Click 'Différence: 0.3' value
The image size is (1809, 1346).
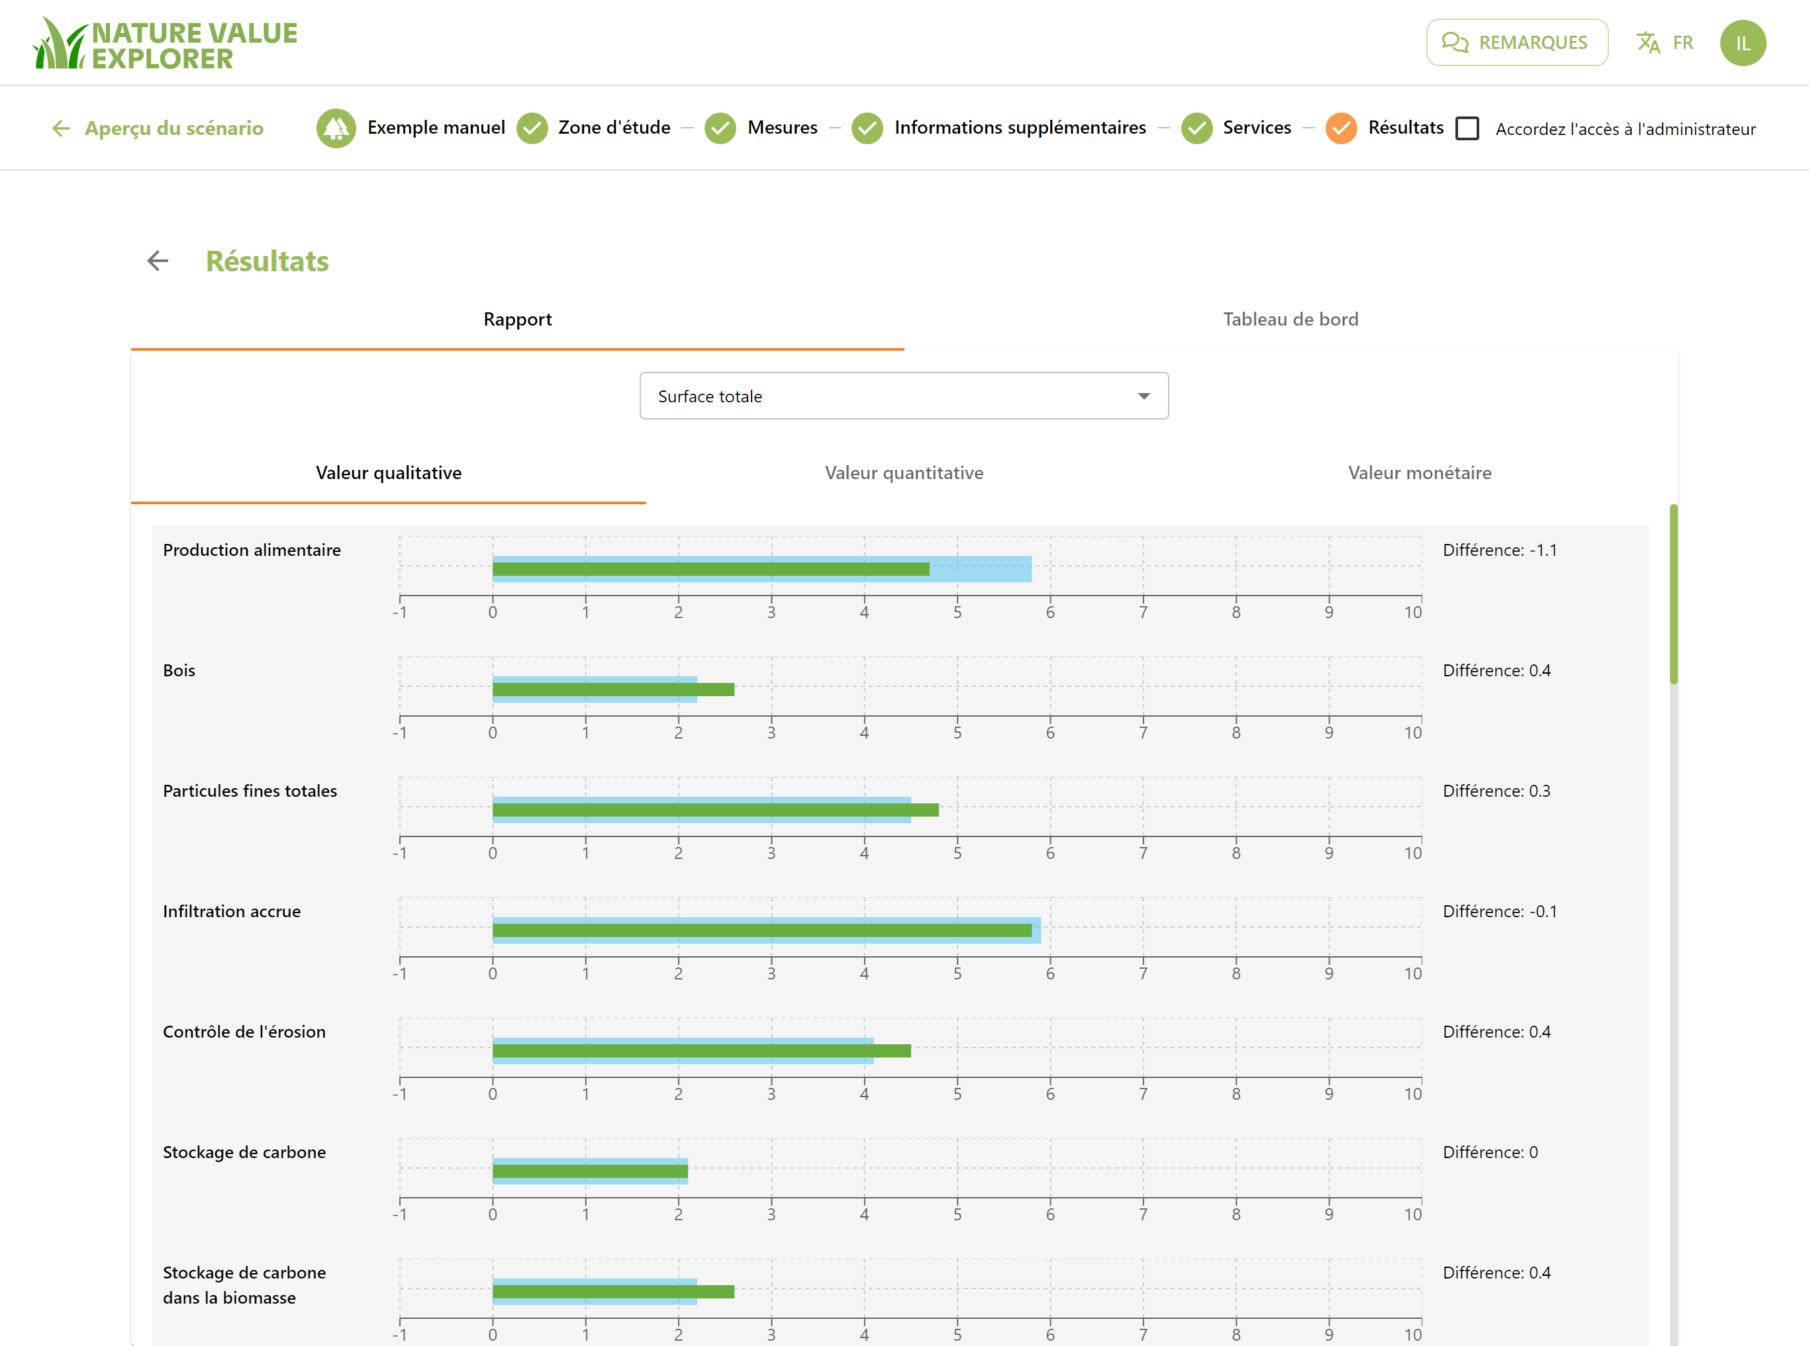[1496, 791]
